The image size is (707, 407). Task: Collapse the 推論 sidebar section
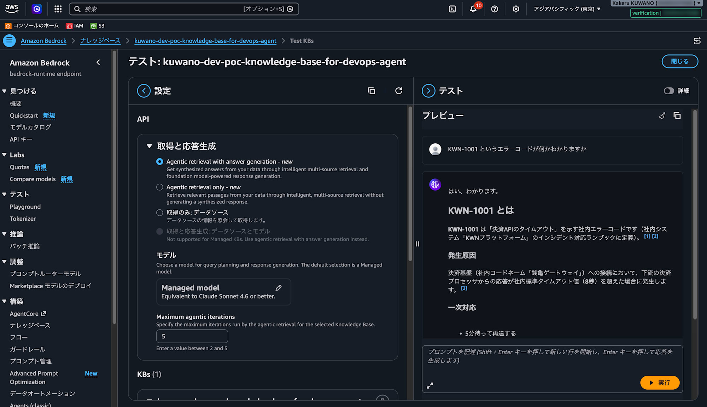click(4, 234)
